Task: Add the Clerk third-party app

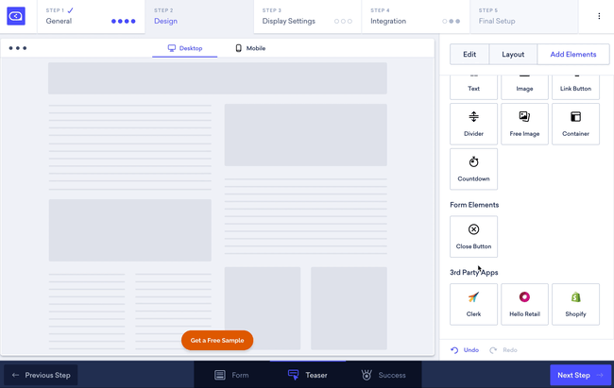Action: (x=473, y=304)
